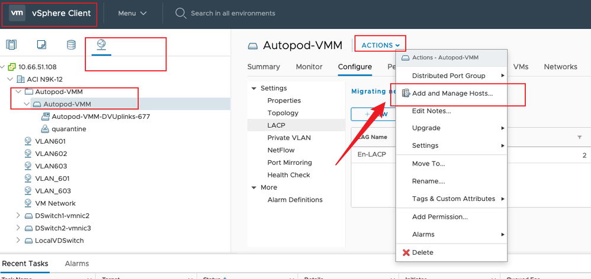Select LACP under Settings

296,125
